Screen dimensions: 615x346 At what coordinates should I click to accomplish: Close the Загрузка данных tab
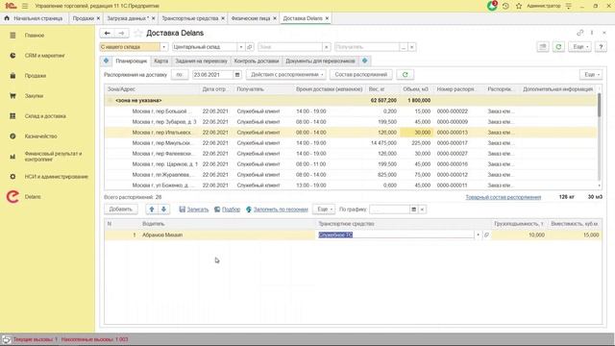154,18
